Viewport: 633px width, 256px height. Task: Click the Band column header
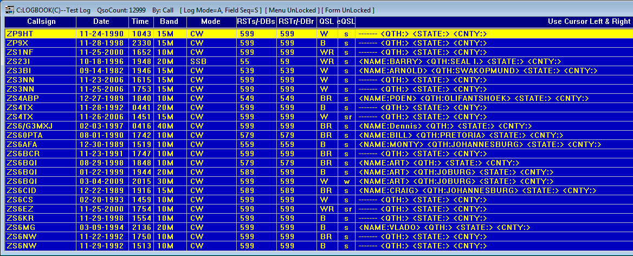[170, 22]
